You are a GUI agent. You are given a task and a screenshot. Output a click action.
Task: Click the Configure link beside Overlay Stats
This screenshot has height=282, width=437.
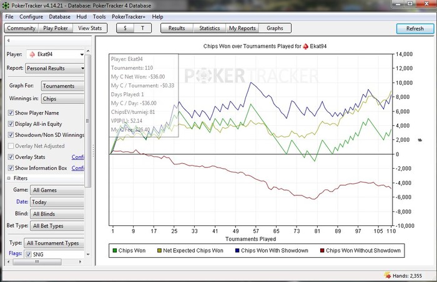click(x=78, y=157)
